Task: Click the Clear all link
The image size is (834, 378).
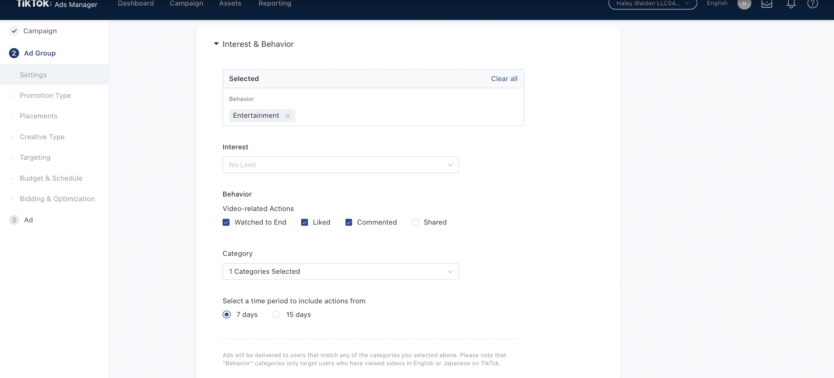Action: (504, 79)
